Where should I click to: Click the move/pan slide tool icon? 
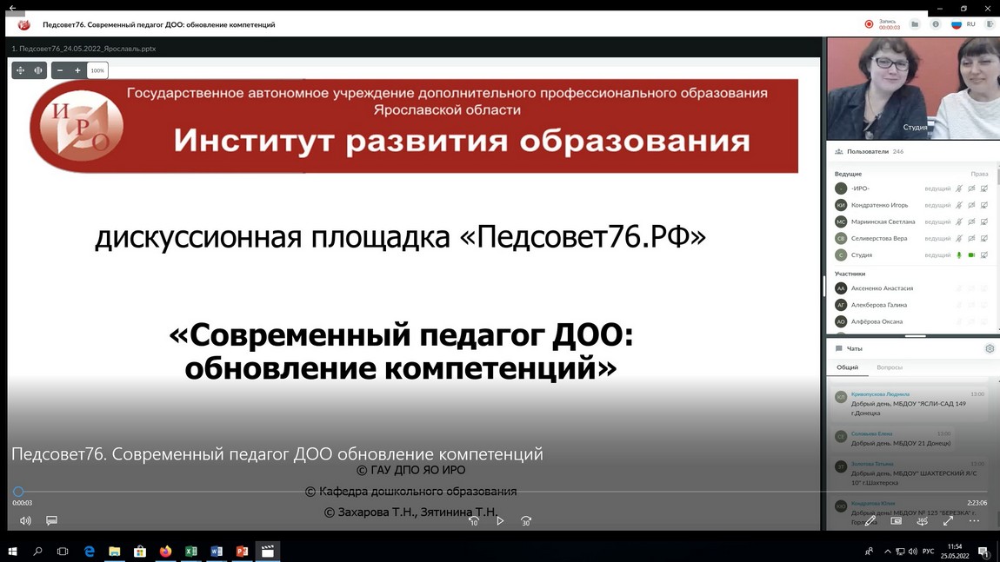(20, 70)
